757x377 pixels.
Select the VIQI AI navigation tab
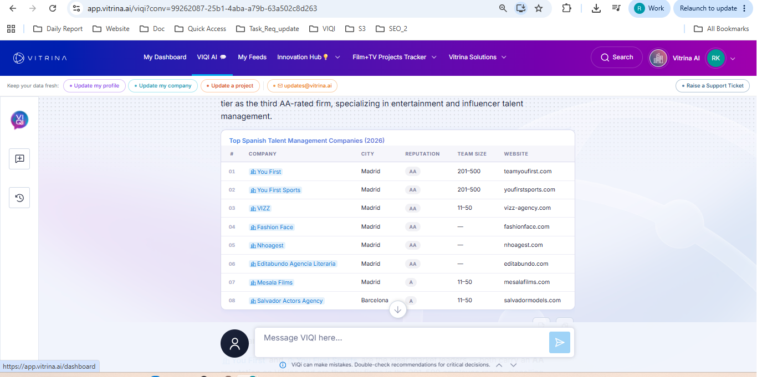[212, 58]
